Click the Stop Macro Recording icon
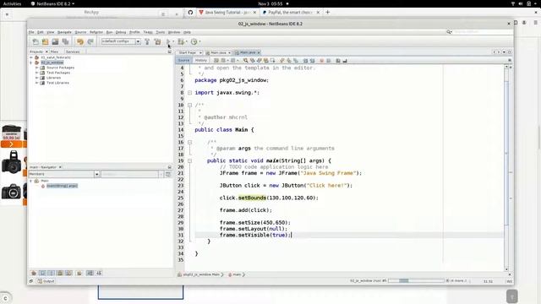 [x=329, y=60]
